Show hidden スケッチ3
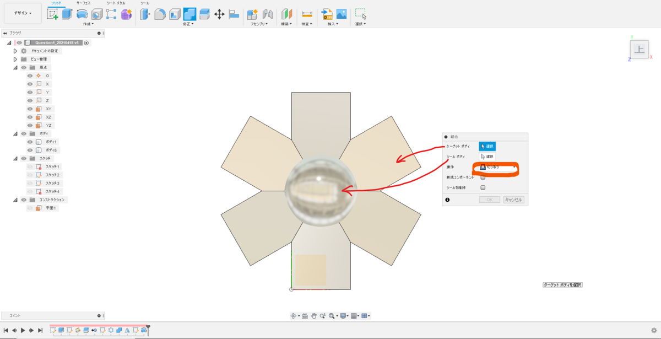661x339 pixels. point(30,183)
